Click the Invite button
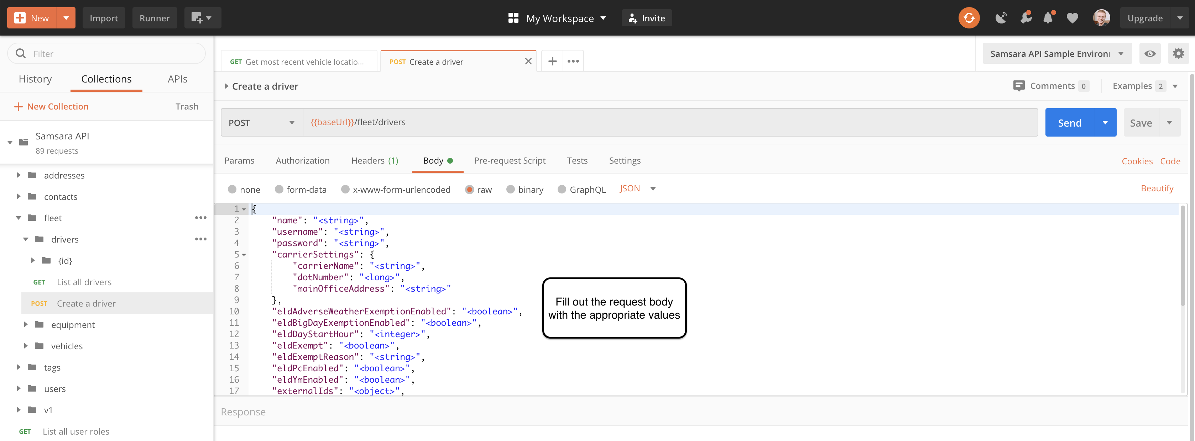The width and height of the screenshot is (1195, 441). [x=647, y=18]
